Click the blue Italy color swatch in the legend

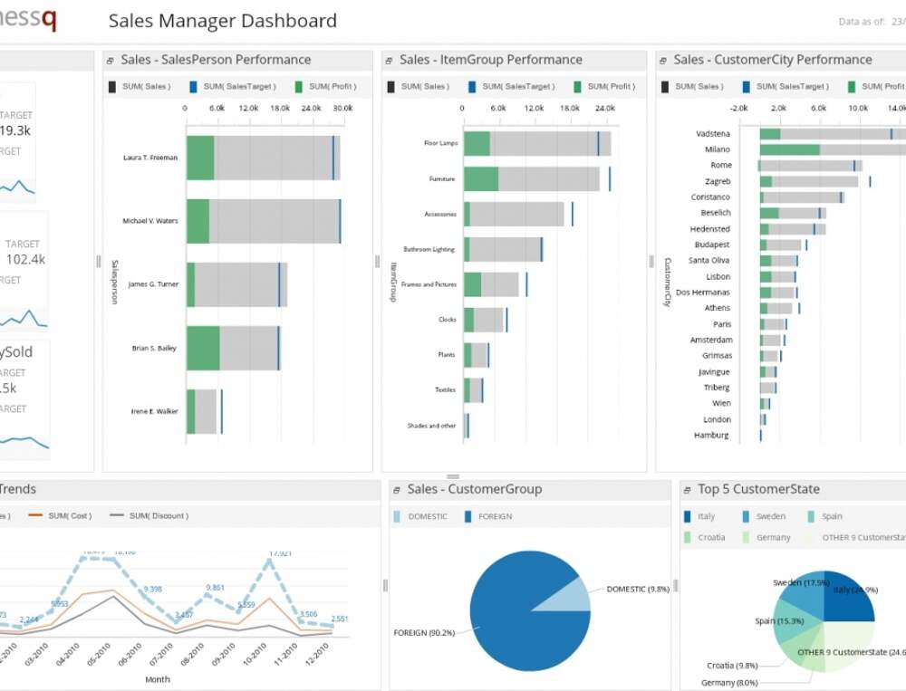(x=688, y=516)
